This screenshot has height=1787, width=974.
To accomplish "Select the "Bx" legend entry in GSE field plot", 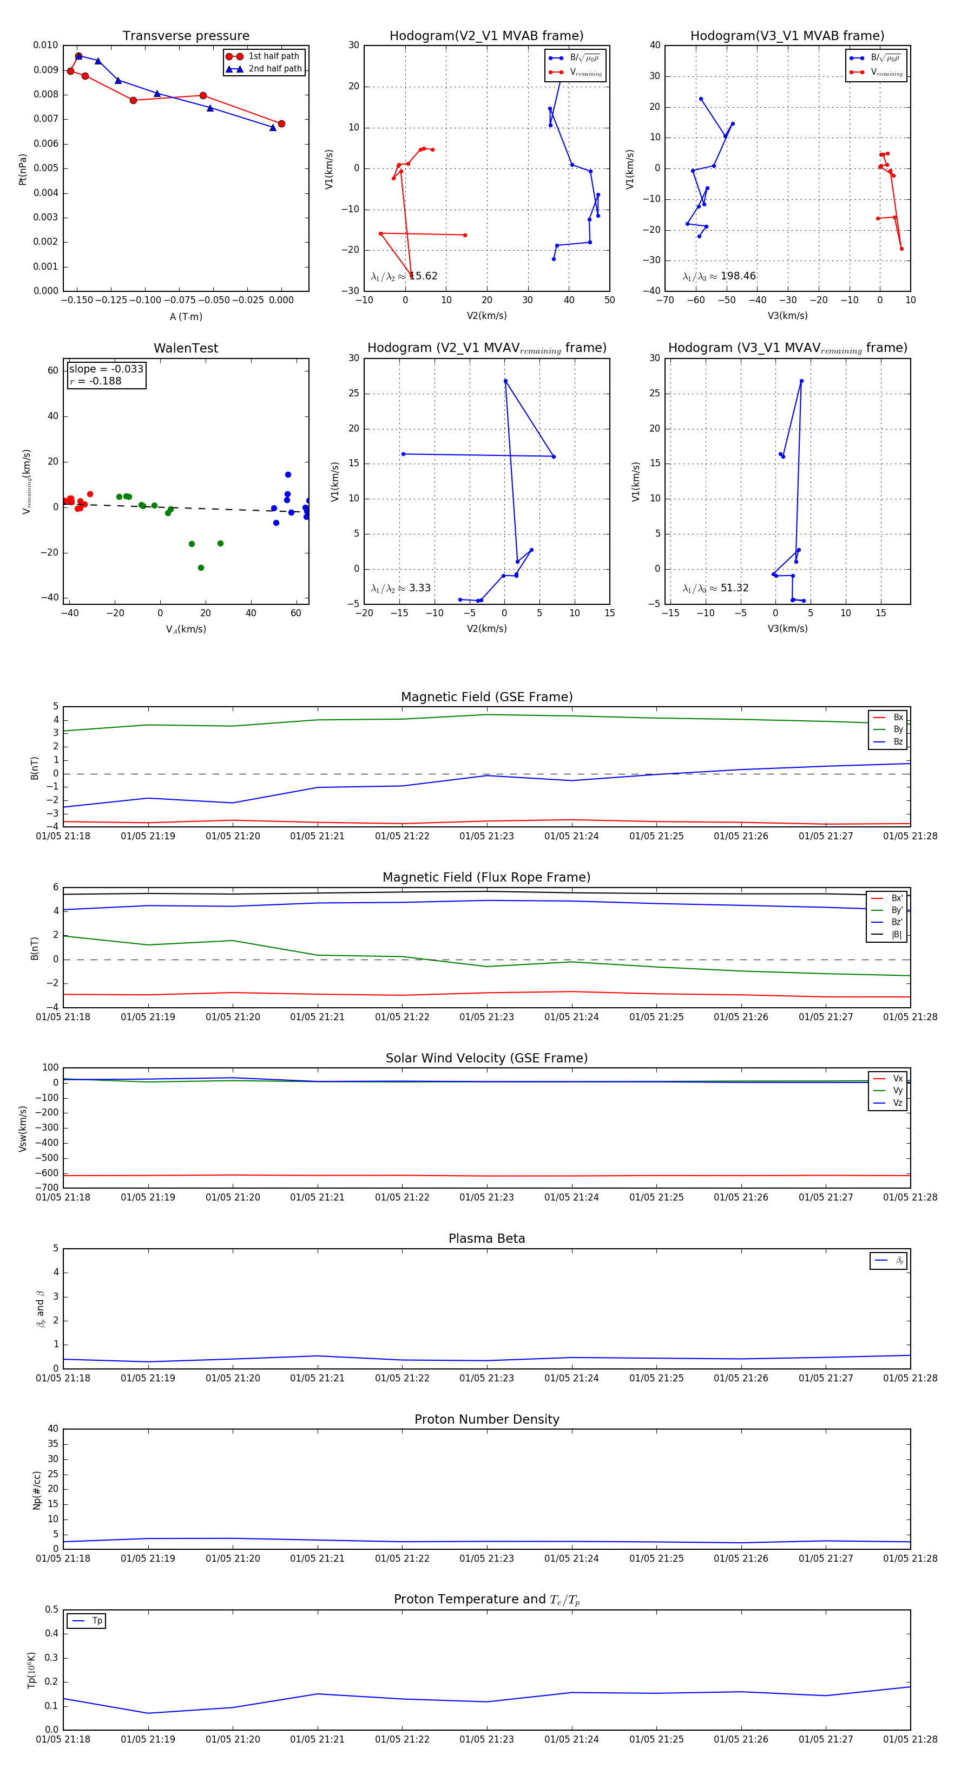I will 888,718.
